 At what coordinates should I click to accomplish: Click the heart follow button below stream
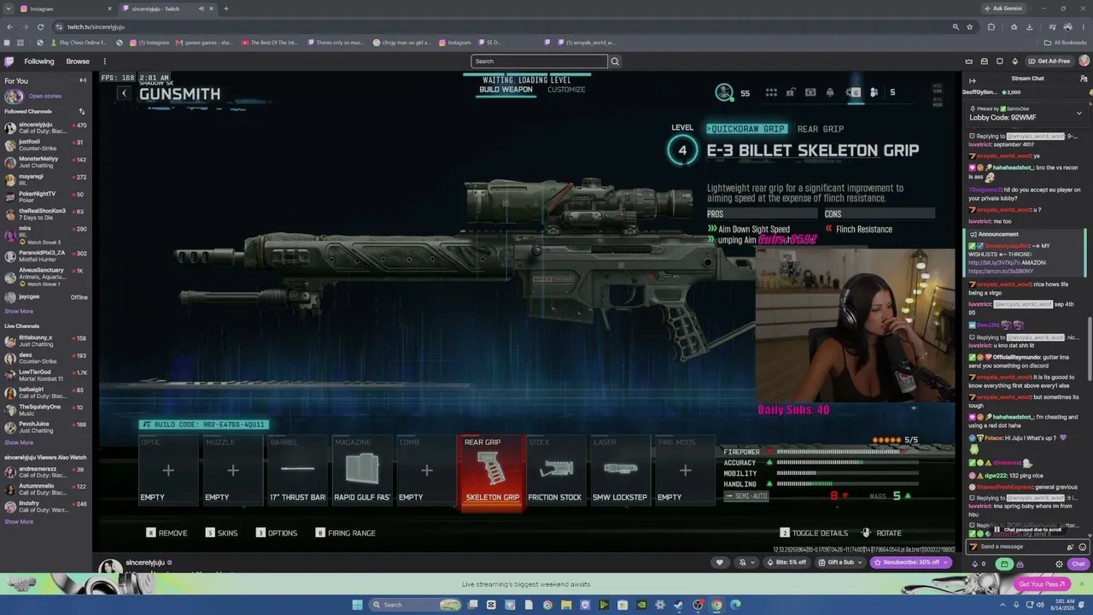point(720,562)
